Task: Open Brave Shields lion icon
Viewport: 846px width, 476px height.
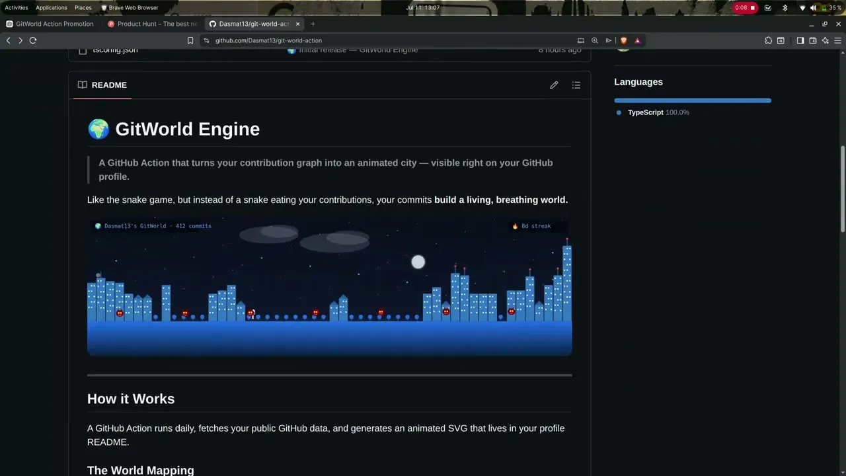Action: click(623, 40)
